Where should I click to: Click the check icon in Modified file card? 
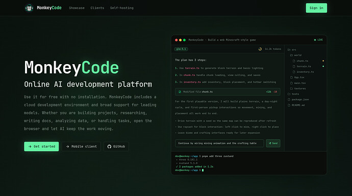click(x=180, y=92)
